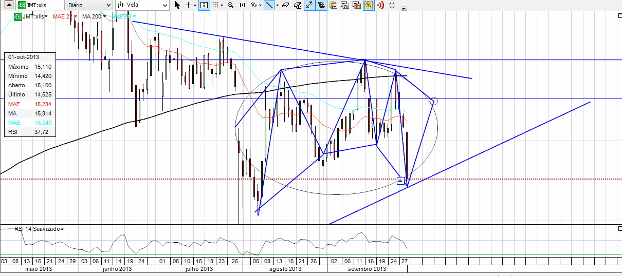Click the cyan MAE 15,349 value row

pos(29,123)
